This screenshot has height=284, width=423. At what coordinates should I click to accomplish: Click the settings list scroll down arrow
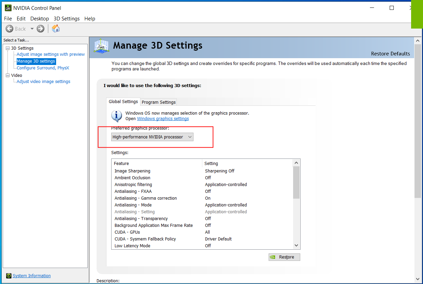(296, 246)
